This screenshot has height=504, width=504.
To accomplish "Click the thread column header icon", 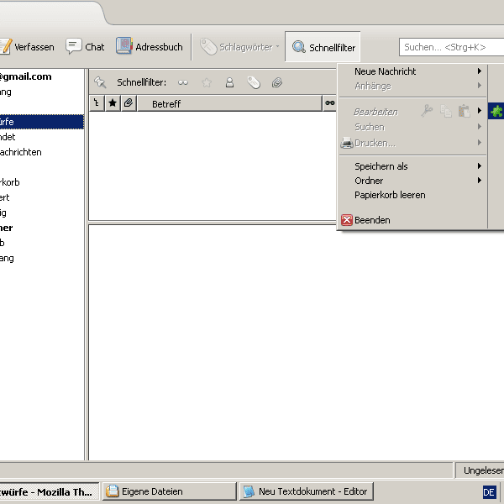I will [x=97, y=103].
